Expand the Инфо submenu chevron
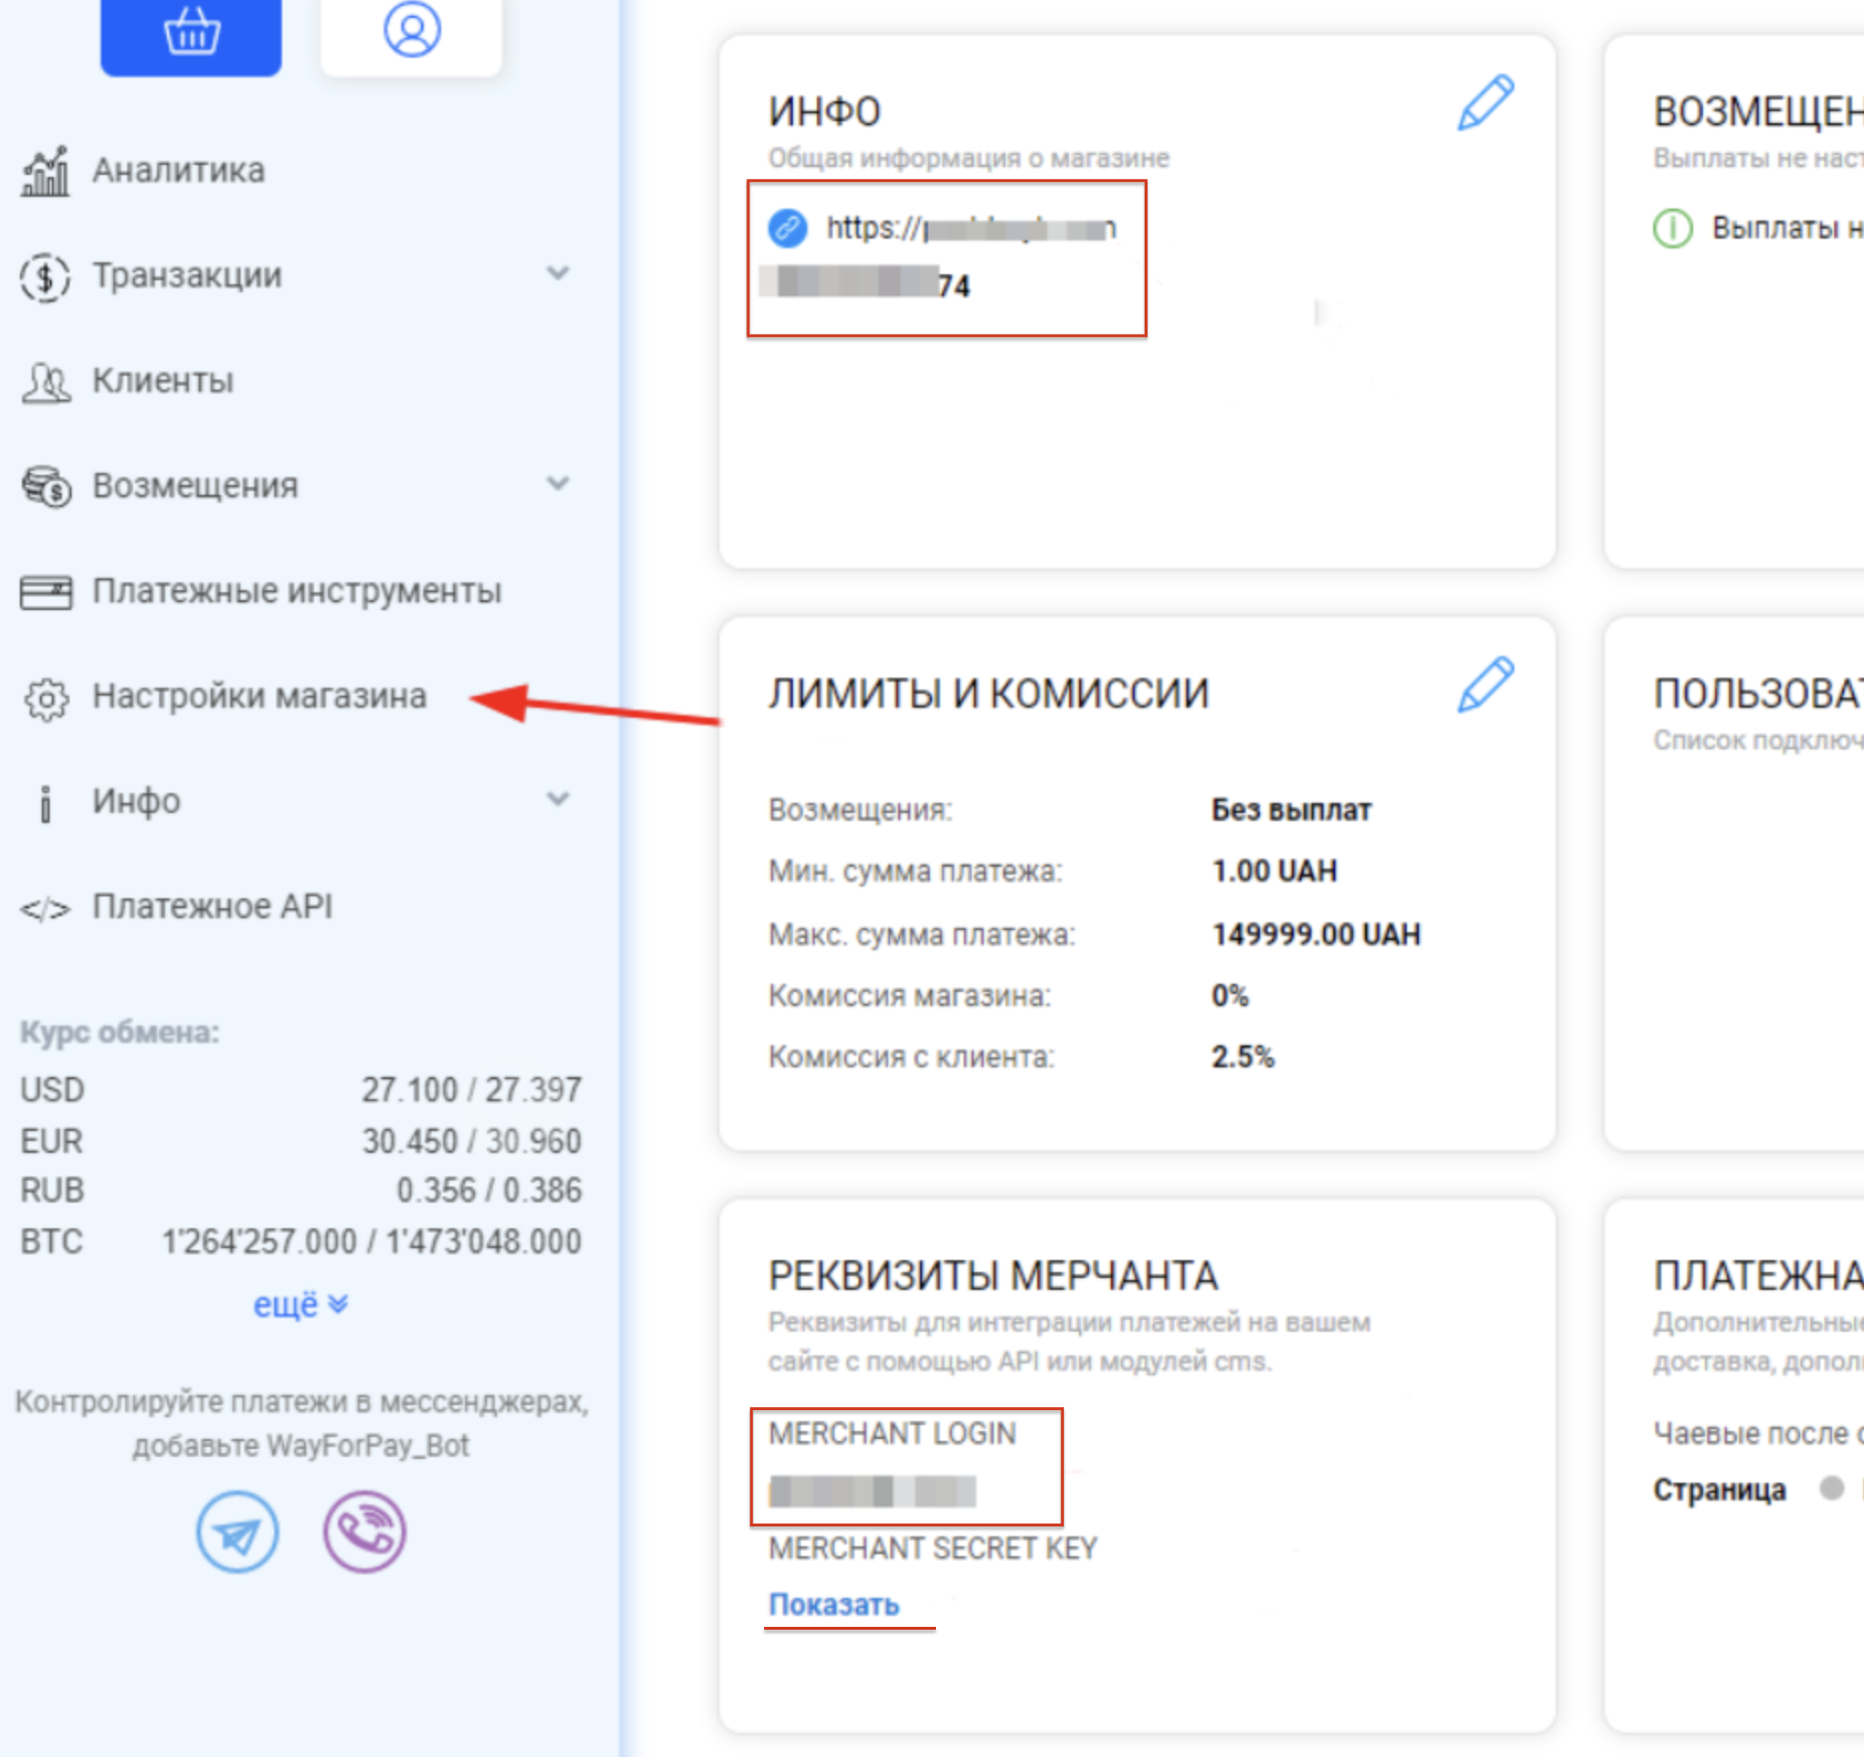Screen dimensions: 1864x1757 tap(558, 799)
